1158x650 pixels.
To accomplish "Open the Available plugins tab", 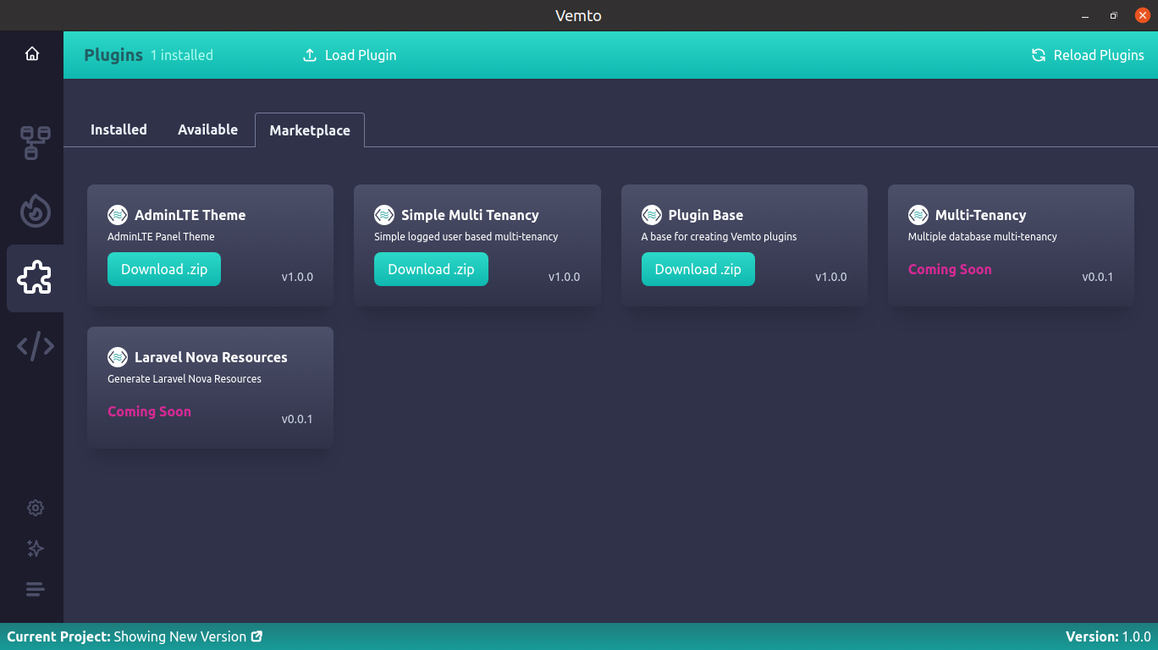I will 207,129.
